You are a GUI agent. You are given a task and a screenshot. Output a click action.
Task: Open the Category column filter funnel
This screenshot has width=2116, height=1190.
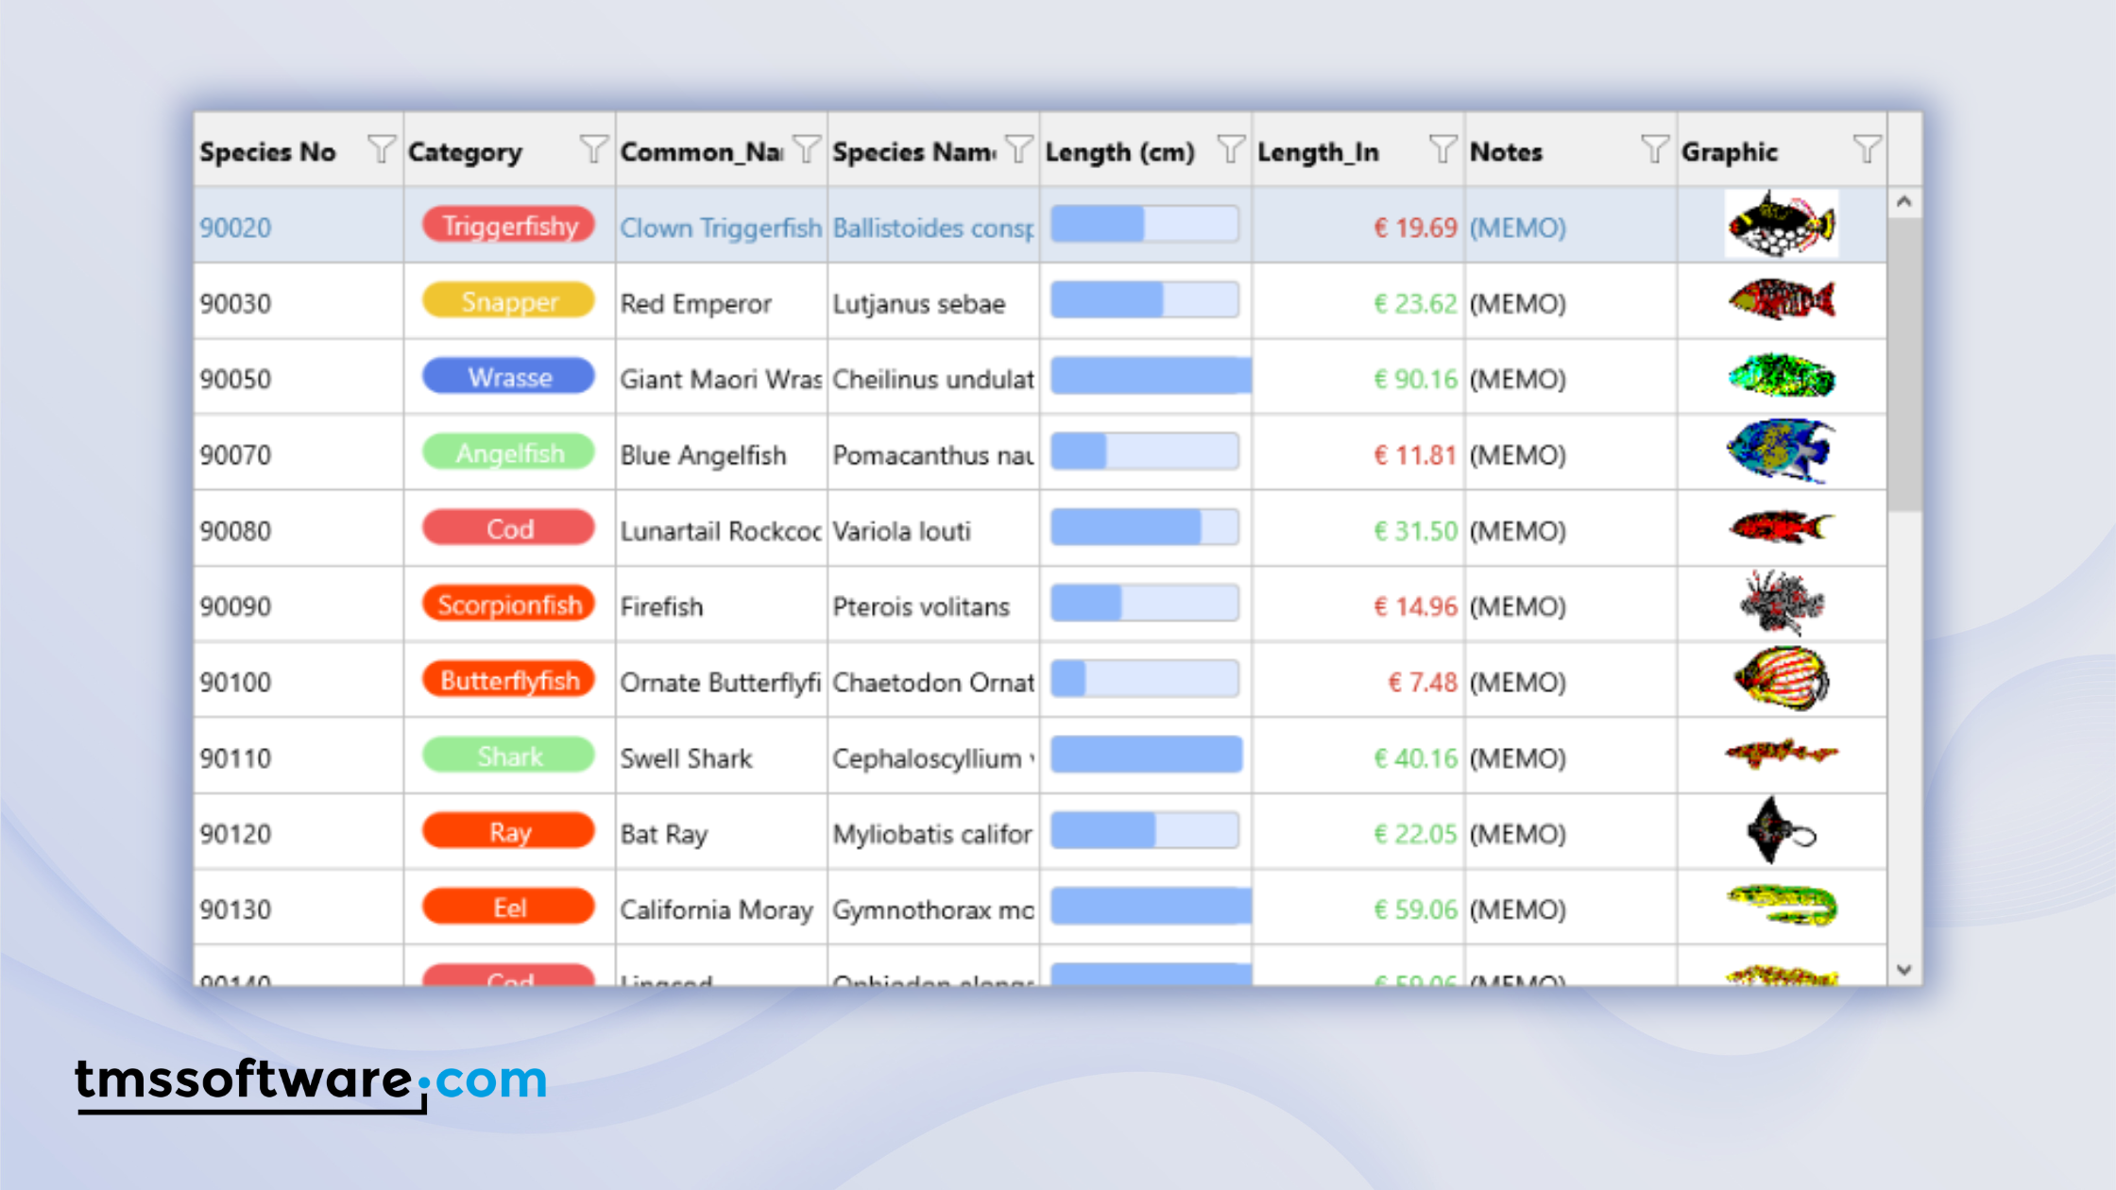click(593, 149)
